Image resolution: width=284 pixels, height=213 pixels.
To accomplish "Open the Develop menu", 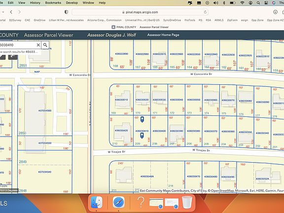I will [x=71, y=3].
